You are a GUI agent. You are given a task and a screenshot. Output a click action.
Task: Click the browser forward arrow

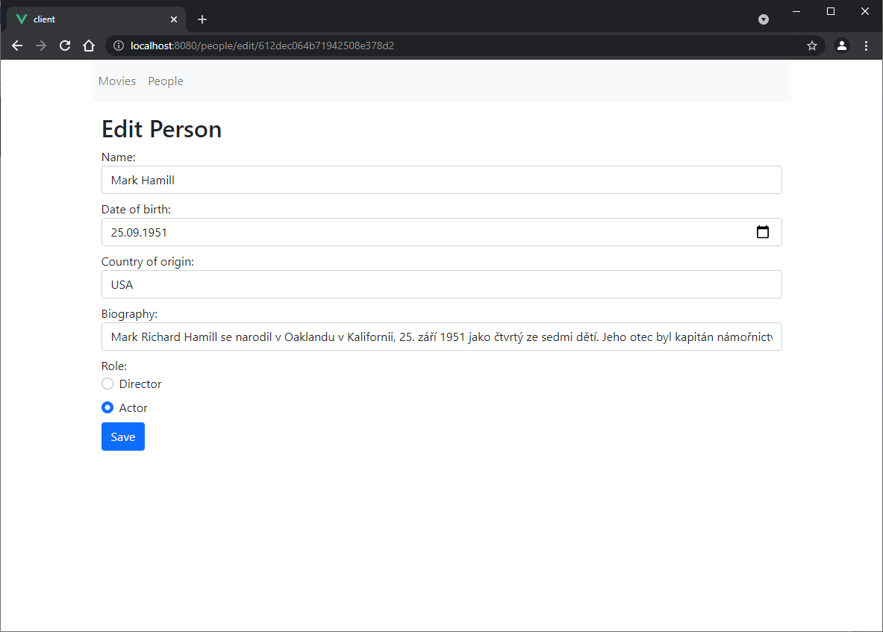[x=41, y=46]
